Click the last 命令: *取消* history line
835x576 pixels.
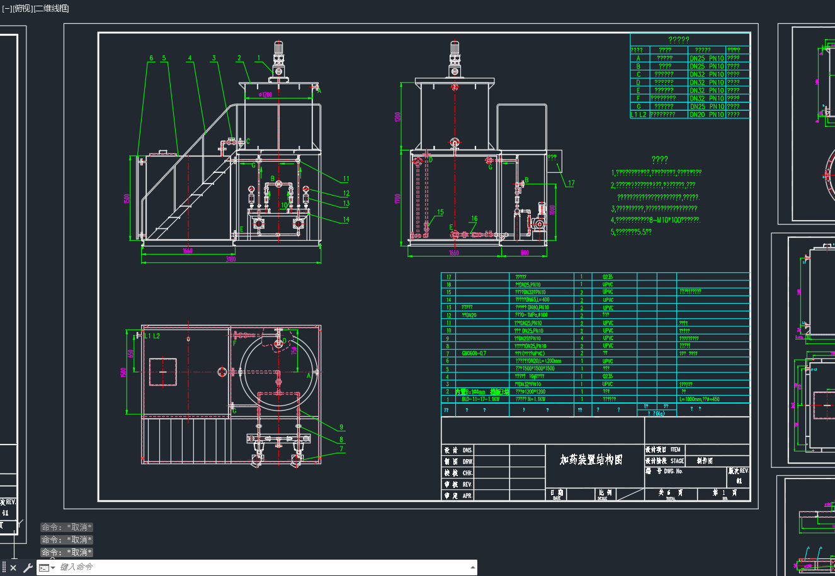point(67,552)
